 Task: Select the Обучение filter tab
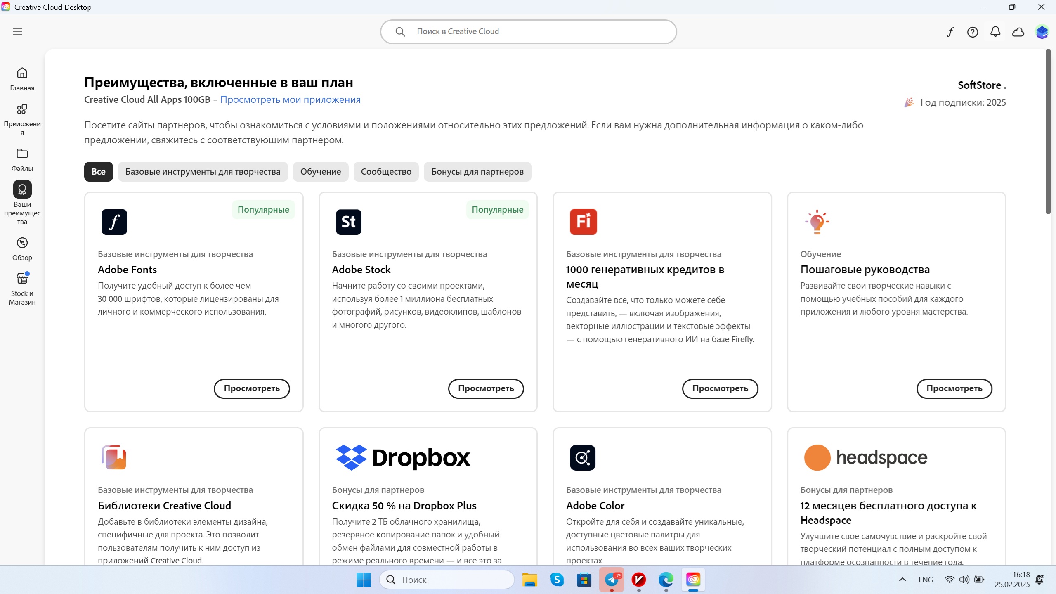coord(320,172)
